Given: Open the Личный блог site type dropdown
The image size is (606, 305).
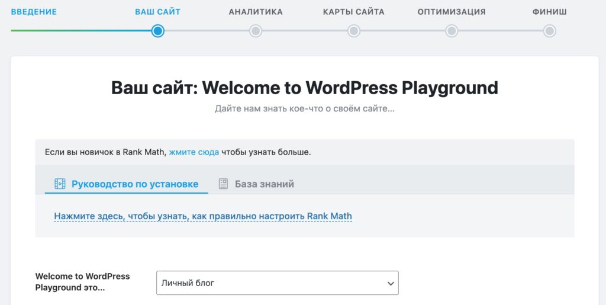Looking at the screenshot, I should click(278, 283).
